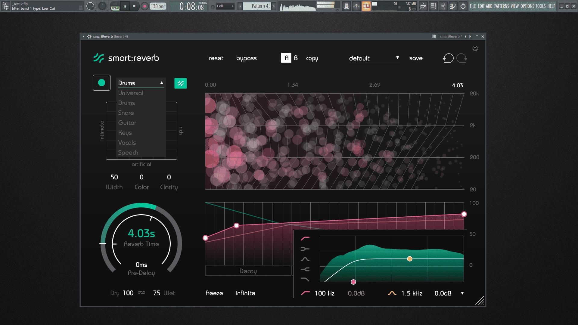Toggle the FL Studio metronome icon

click(346, 6)
